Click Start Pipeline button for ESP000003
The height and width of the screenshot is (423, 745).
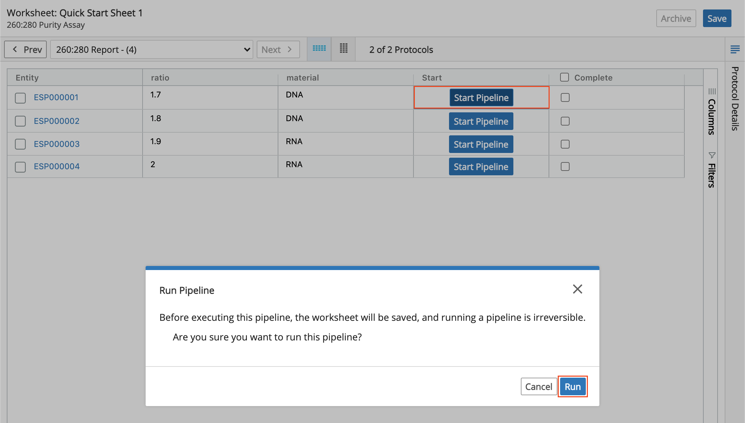click(481, 144)
